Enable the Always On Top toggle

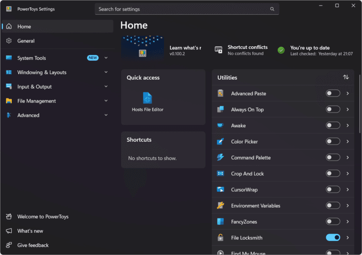[x=333, y=109]
